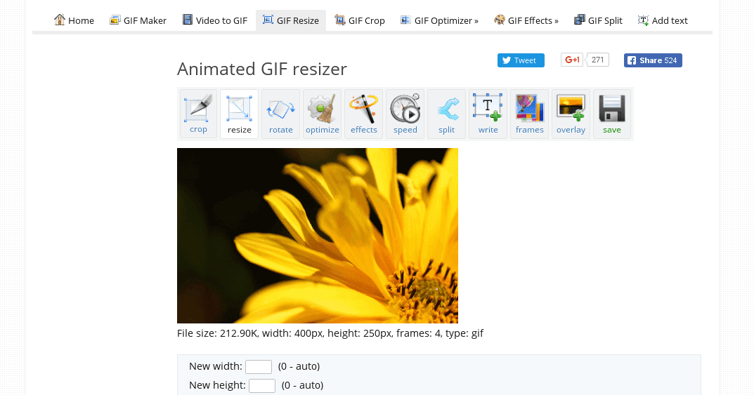Screen dimensions: 754x395
Task: Click the New height input field
Action: [x=261, y=386]
